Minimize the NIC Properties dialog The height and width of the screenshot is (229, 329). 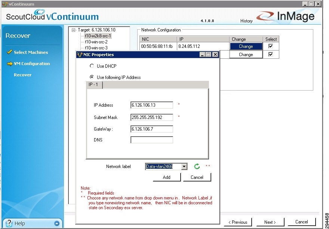(x=203, y=55)
